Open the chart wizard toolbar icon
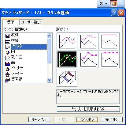126x125 pixels. click(113, 4)
